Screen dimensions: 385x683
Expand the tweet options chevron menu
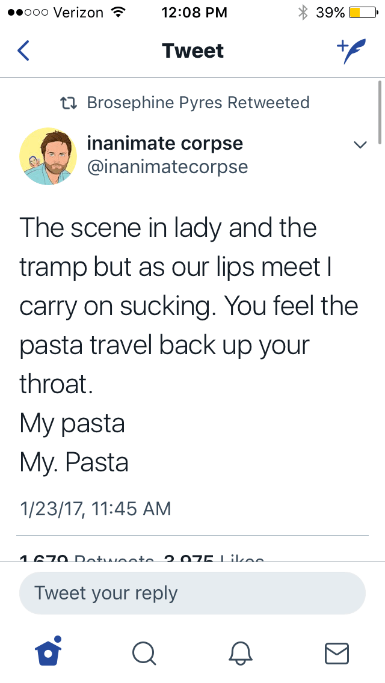click(360, 145)
